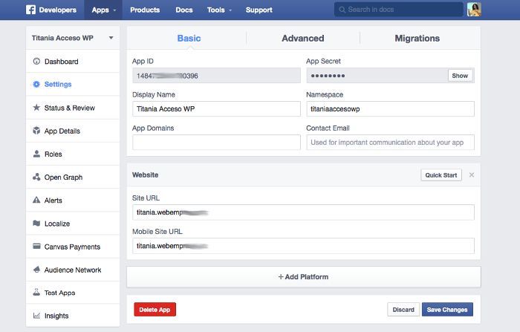Click the Localize flag icon

pos(36,224)
